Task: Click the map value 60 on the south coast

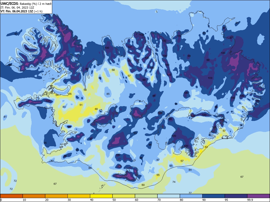Action: click(x=143, y=185)
